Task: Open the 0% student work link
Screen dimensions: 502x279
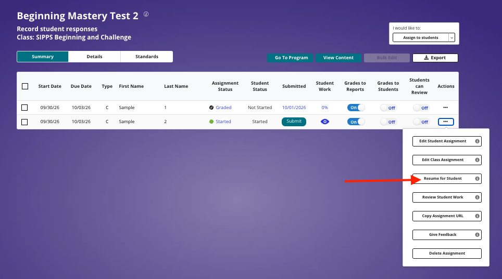Action: pyautogui.click(x=324, y=108)
